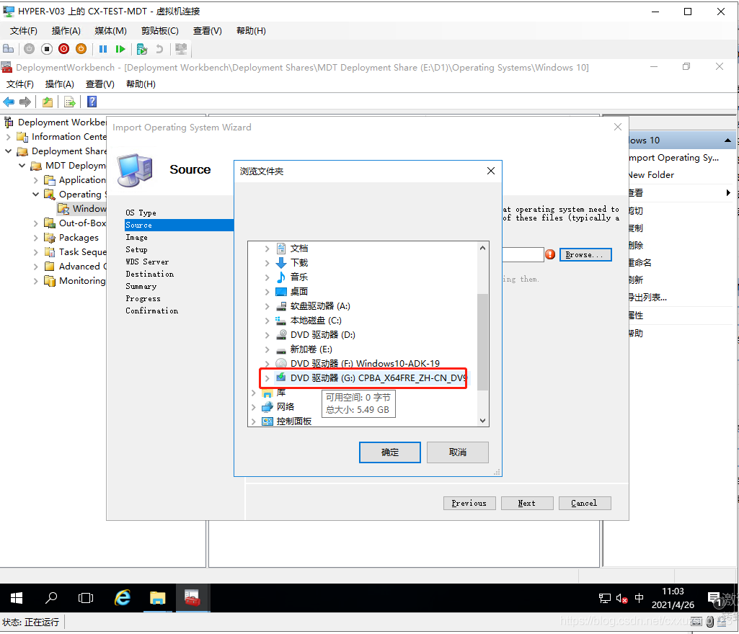The height and width of the screenshot is (634, 739).
Task: Click the folder tree scroll-down arrow
Action: [x=482, y=421]
